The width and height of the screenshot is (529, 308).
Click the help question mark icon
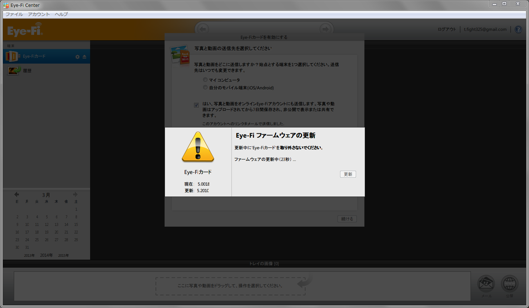(518, 29)
